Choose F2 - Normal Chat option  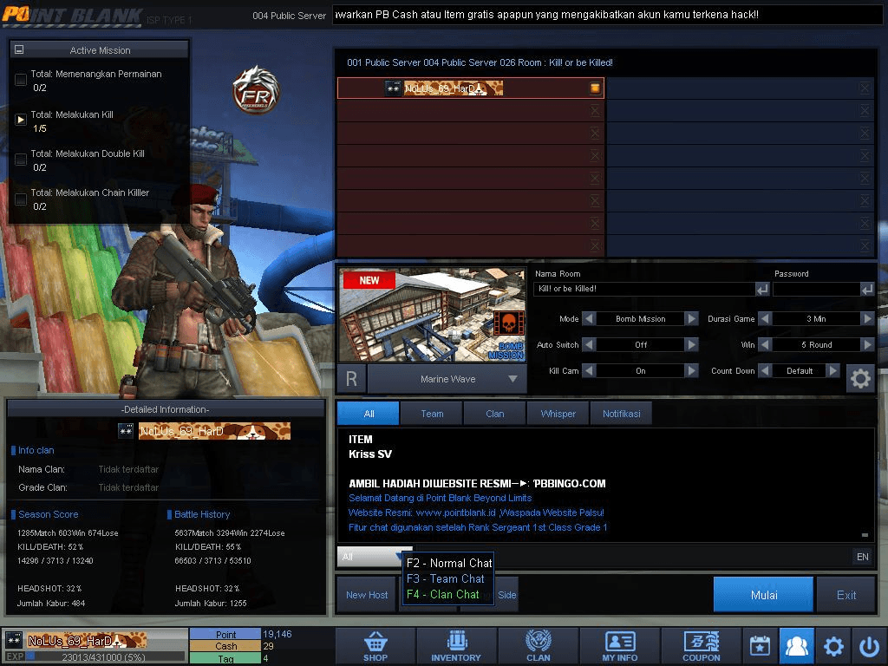(449, 563)
